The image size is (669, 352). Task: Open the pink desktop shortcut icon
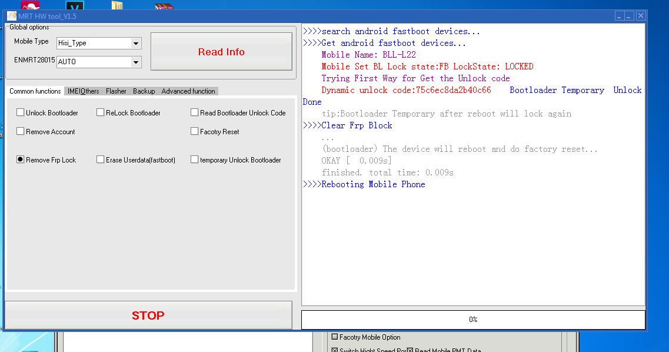pos(30,5)
